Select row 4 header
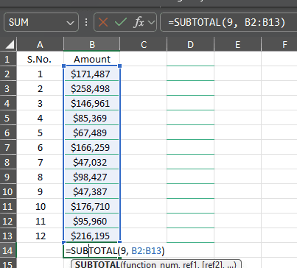The height and width of the screenshot is (268, 297). coord(7,103)
